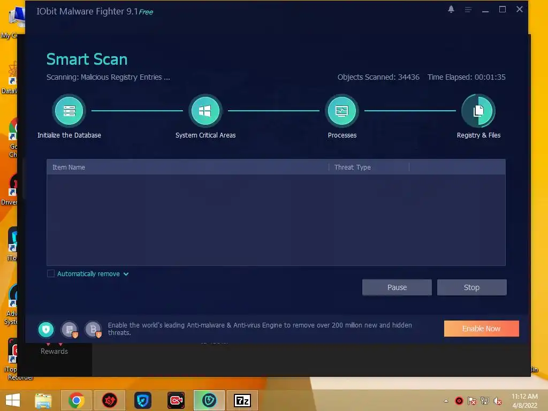Click the anti-ransomware engine icon
Viewport: 548px width, 411px height.
point(70,329)
